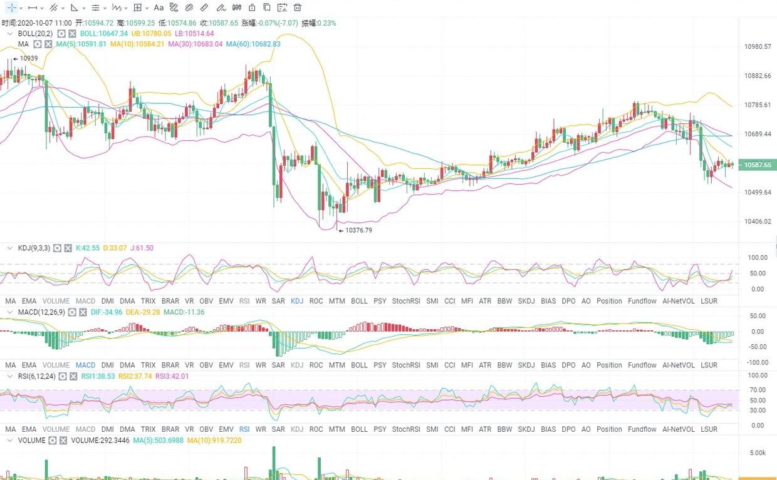The width and height of the screenshot is (777, 480).
Task: Select the parallel channel drawing tool
Action: 53,8
